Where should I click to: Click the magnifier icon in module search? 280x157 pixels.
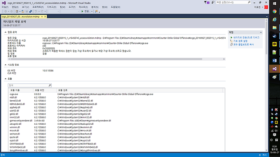pos(50,85)
